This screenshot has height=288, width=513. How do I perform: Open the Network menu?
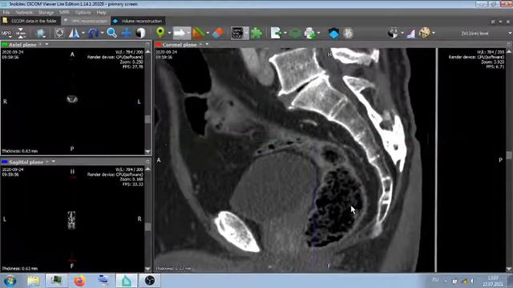pos(24,13)
